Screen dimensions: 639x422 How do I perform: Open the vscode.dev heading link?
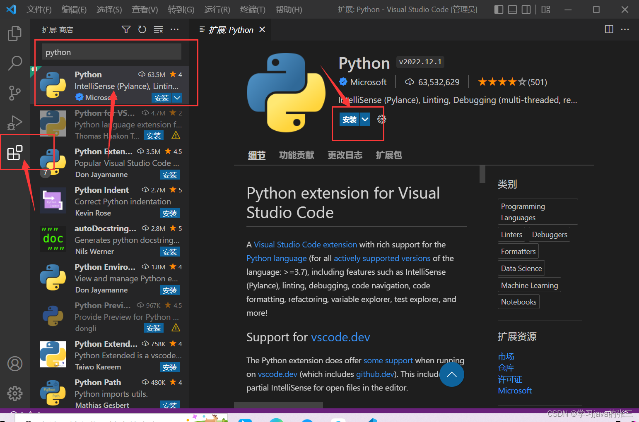pyautogui.click(x=340, y=337)
